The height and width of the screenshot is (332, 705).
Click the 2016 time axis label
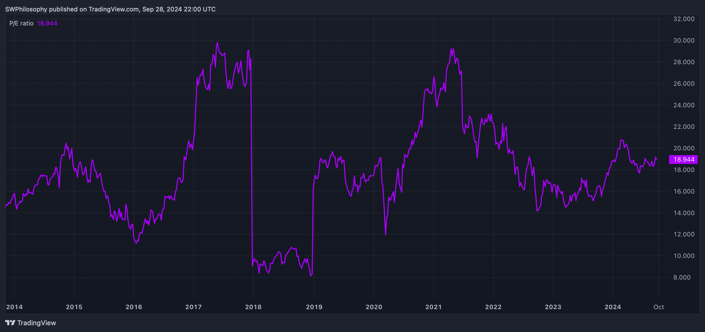[x=134, y=307]
